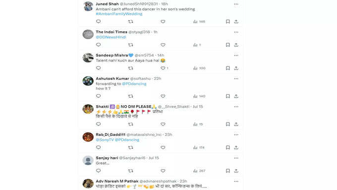Open Adv Naresh M Pathak's profile name
This screenshot has width=337, height=190.
click(x=117, y=181)
